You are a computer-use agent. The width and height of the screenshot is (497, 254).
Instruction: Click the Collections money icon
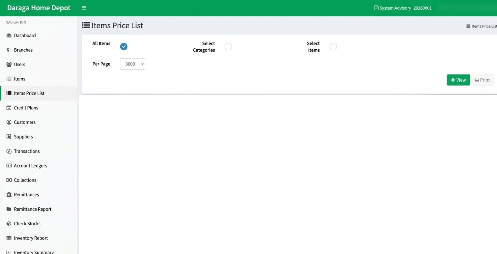click(9, 180)
